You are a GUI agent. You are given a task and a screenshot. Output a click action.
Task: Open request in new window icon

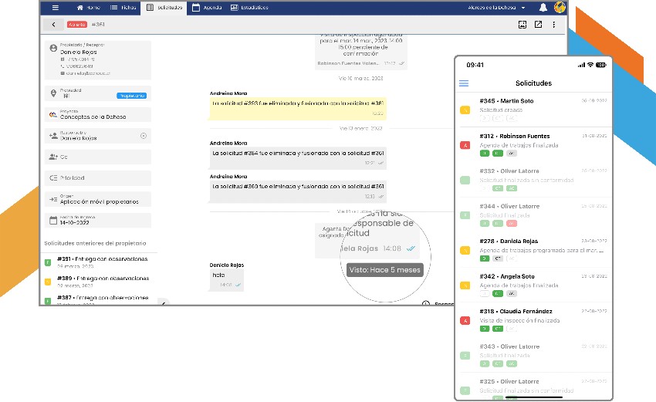pyautogui.click(x=538, y=25)
